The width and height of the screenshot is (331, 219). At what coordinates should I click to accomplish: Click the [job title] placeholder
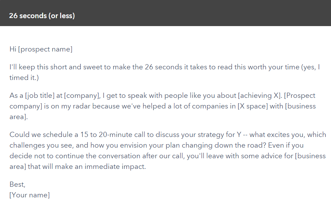pos(40,95)
